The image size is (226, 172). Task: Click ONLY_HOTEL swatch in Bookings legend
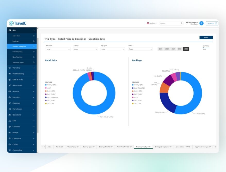[x=133, y=91]
